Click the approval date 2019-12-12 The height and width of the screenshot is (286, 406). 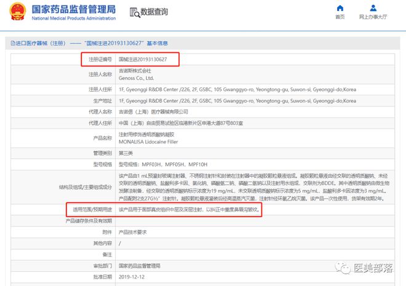click(132, 277)
